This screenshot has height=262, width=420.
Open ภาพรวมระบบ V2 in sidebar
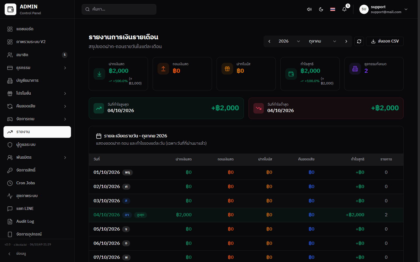(37, 42)
